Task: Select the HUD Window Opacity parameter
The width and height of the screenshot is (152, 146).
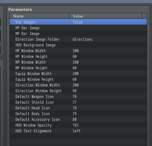Action: click(78, 125)
